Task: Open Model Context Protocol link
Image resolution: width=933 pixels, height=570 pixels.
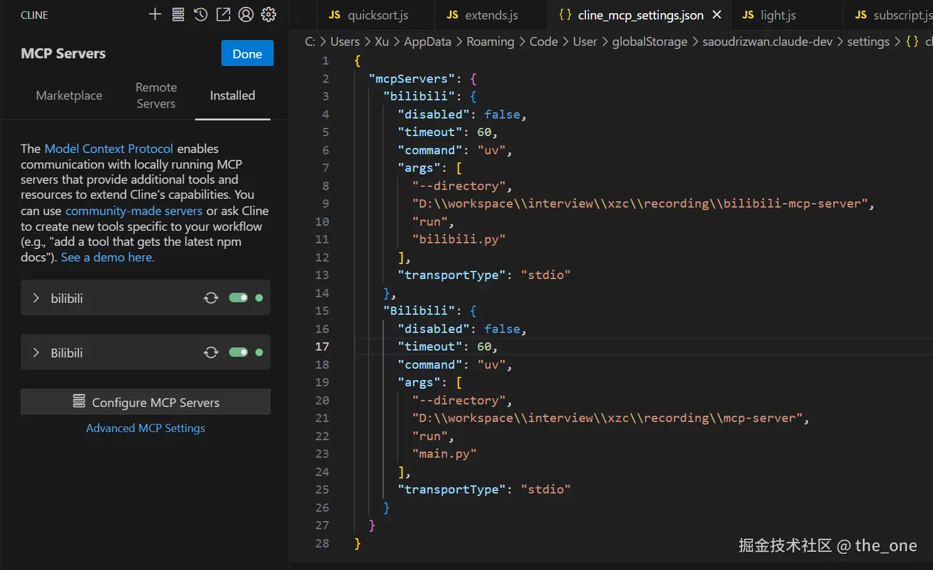Action: [109, 149]
